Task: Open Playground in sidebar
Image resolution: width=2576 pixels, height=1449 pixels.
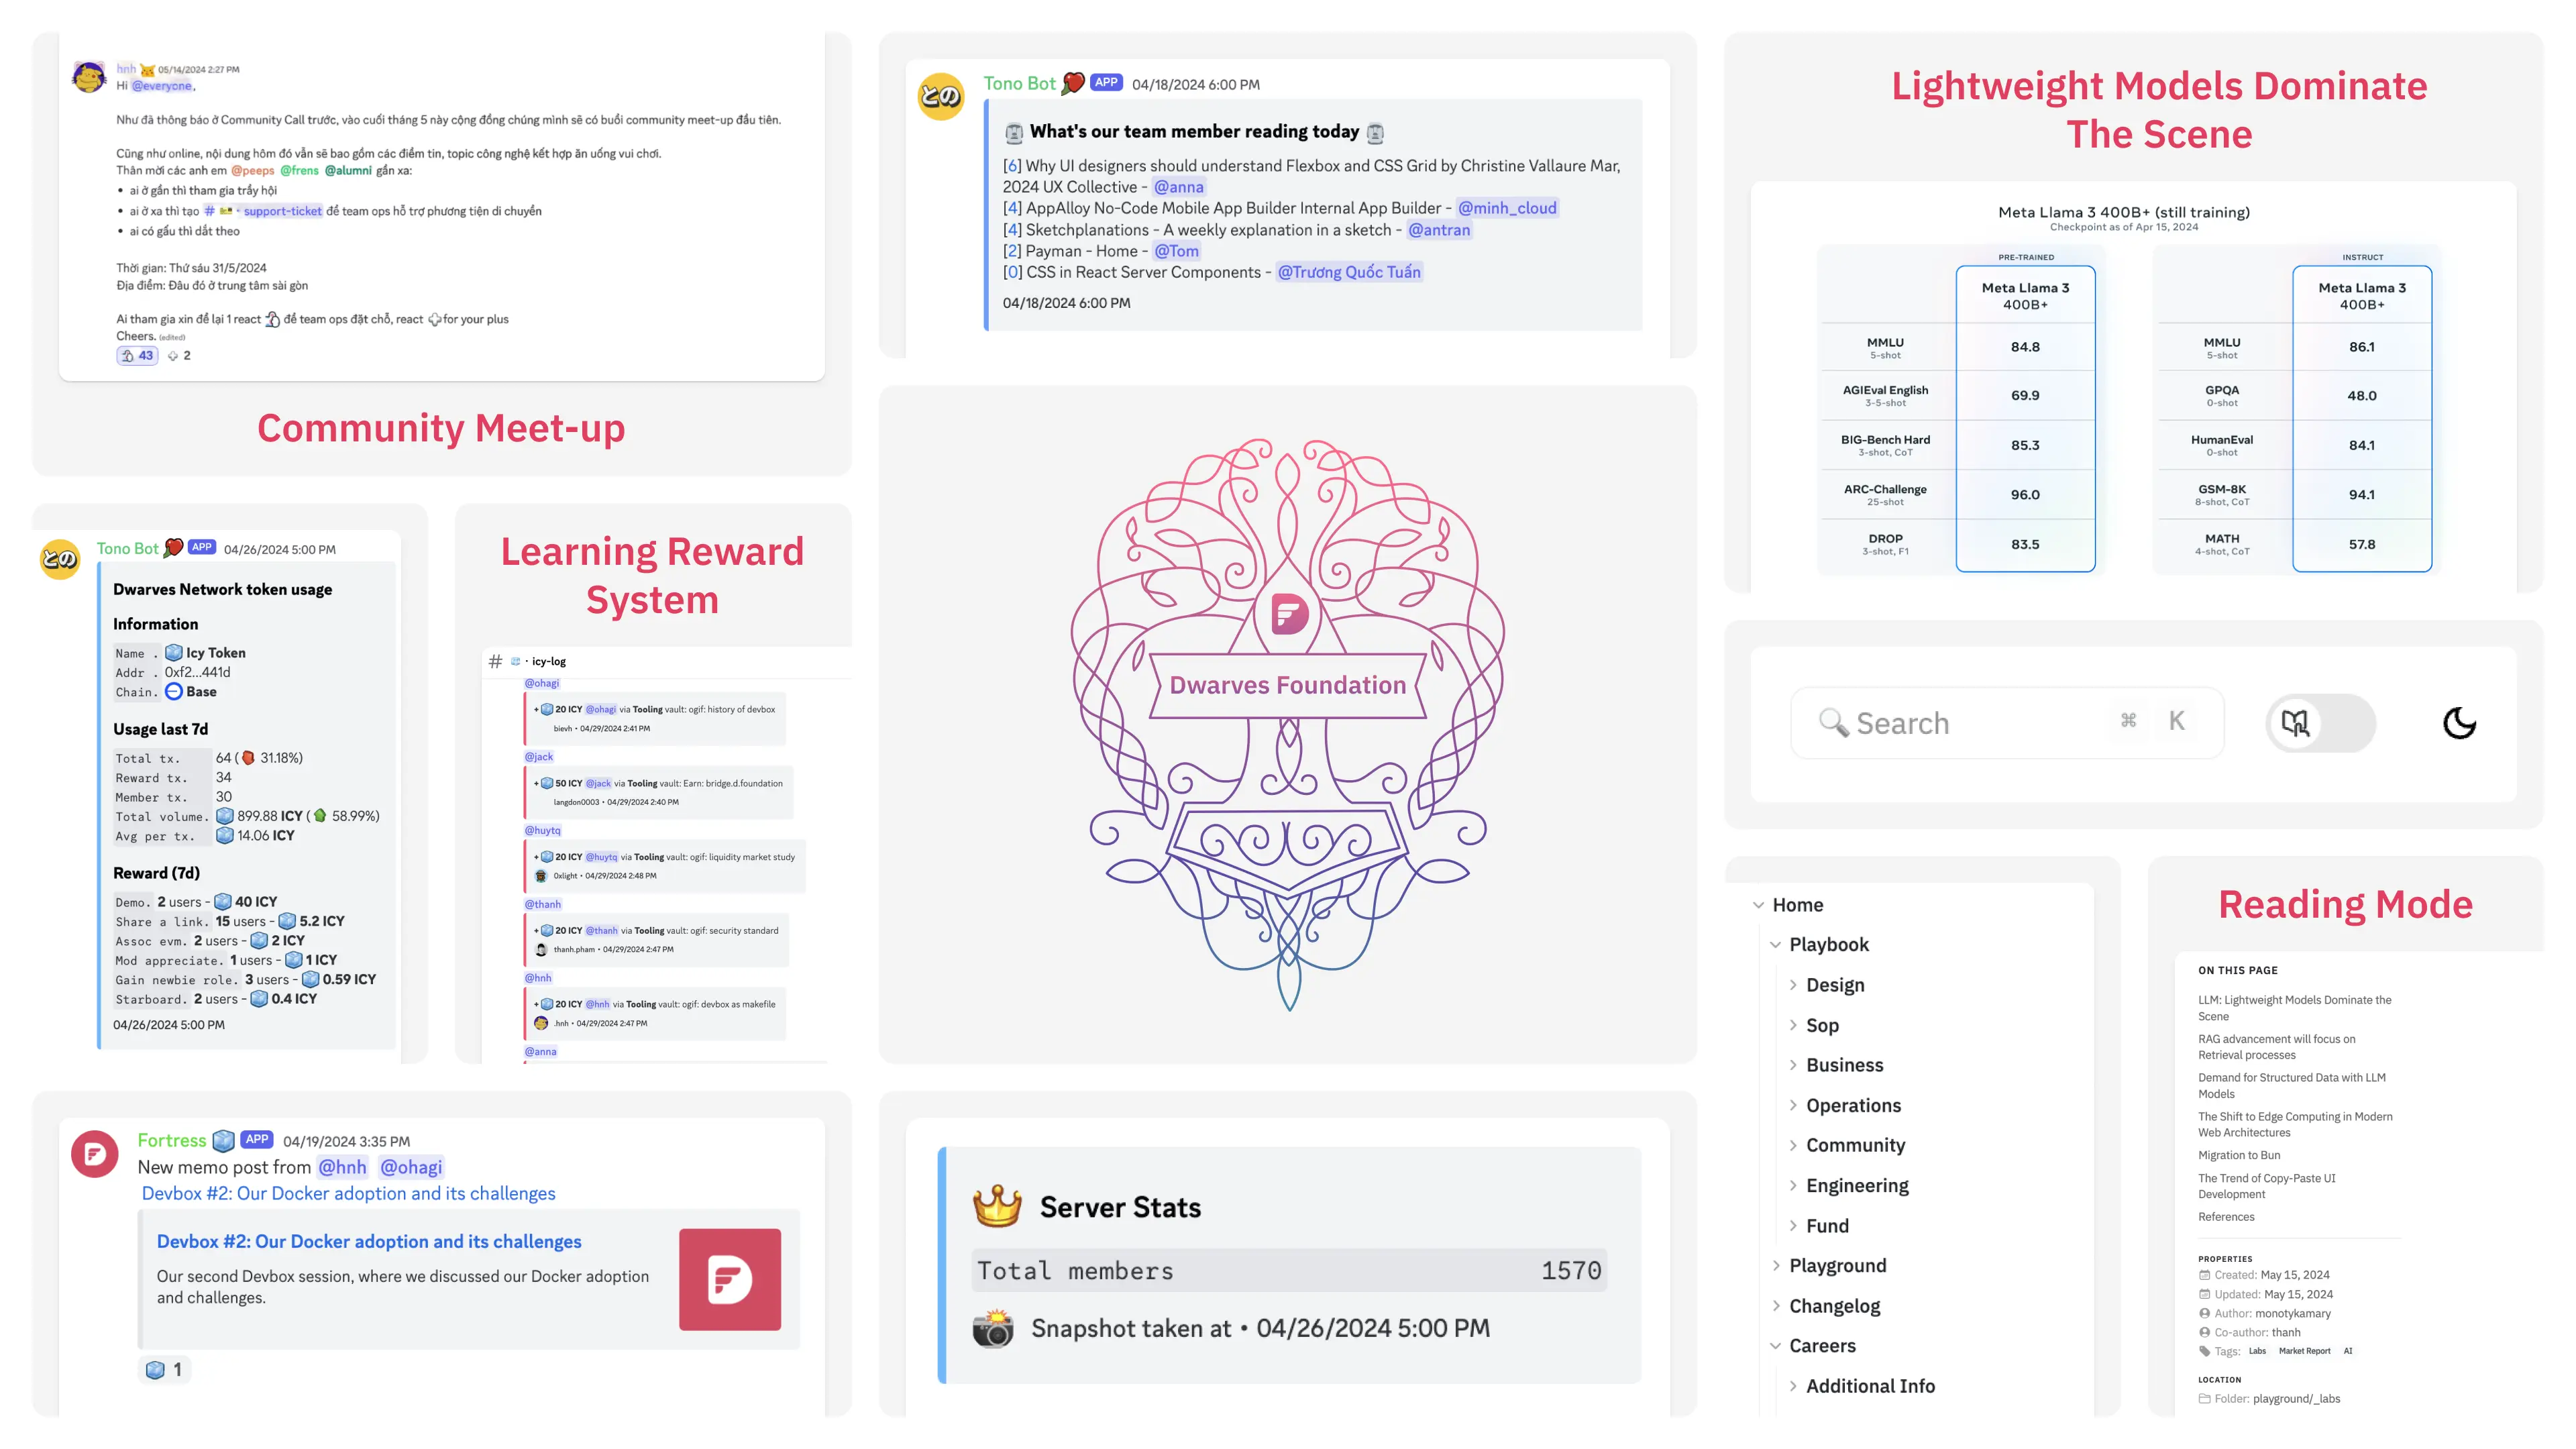Action: (x=1837, y=1265)
